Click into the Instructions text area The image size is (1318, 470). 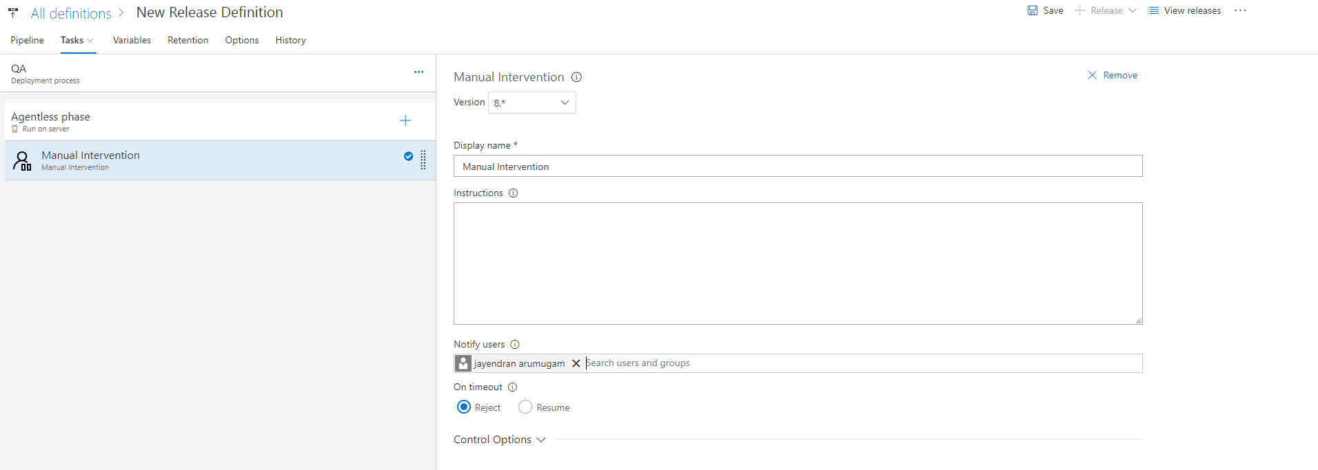tap(798, 263)
